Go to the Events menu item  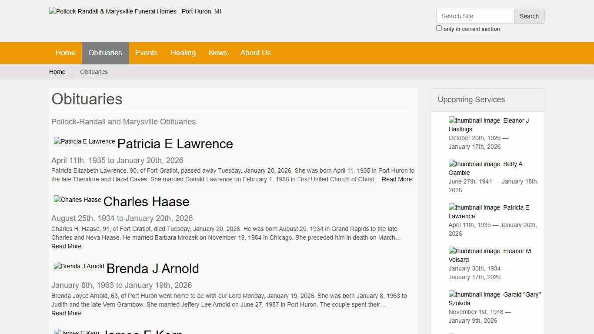pyautogui.click(x=146, y=53)
